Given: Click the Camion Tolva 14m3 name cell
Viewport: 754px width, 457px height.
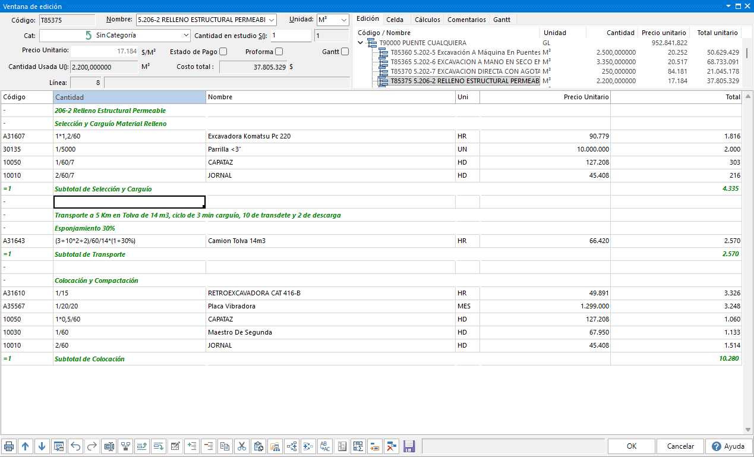Looking at the screenshot, I should click(x=330, y=241).
